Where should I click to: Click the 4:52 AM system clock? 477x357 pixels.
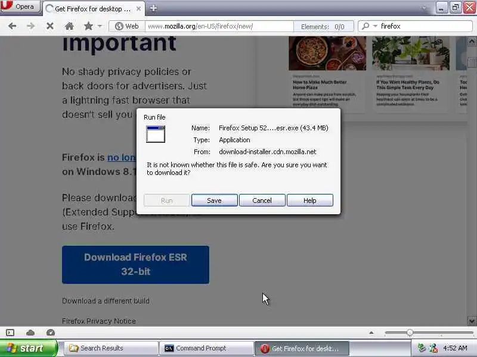tap(455, 348)
